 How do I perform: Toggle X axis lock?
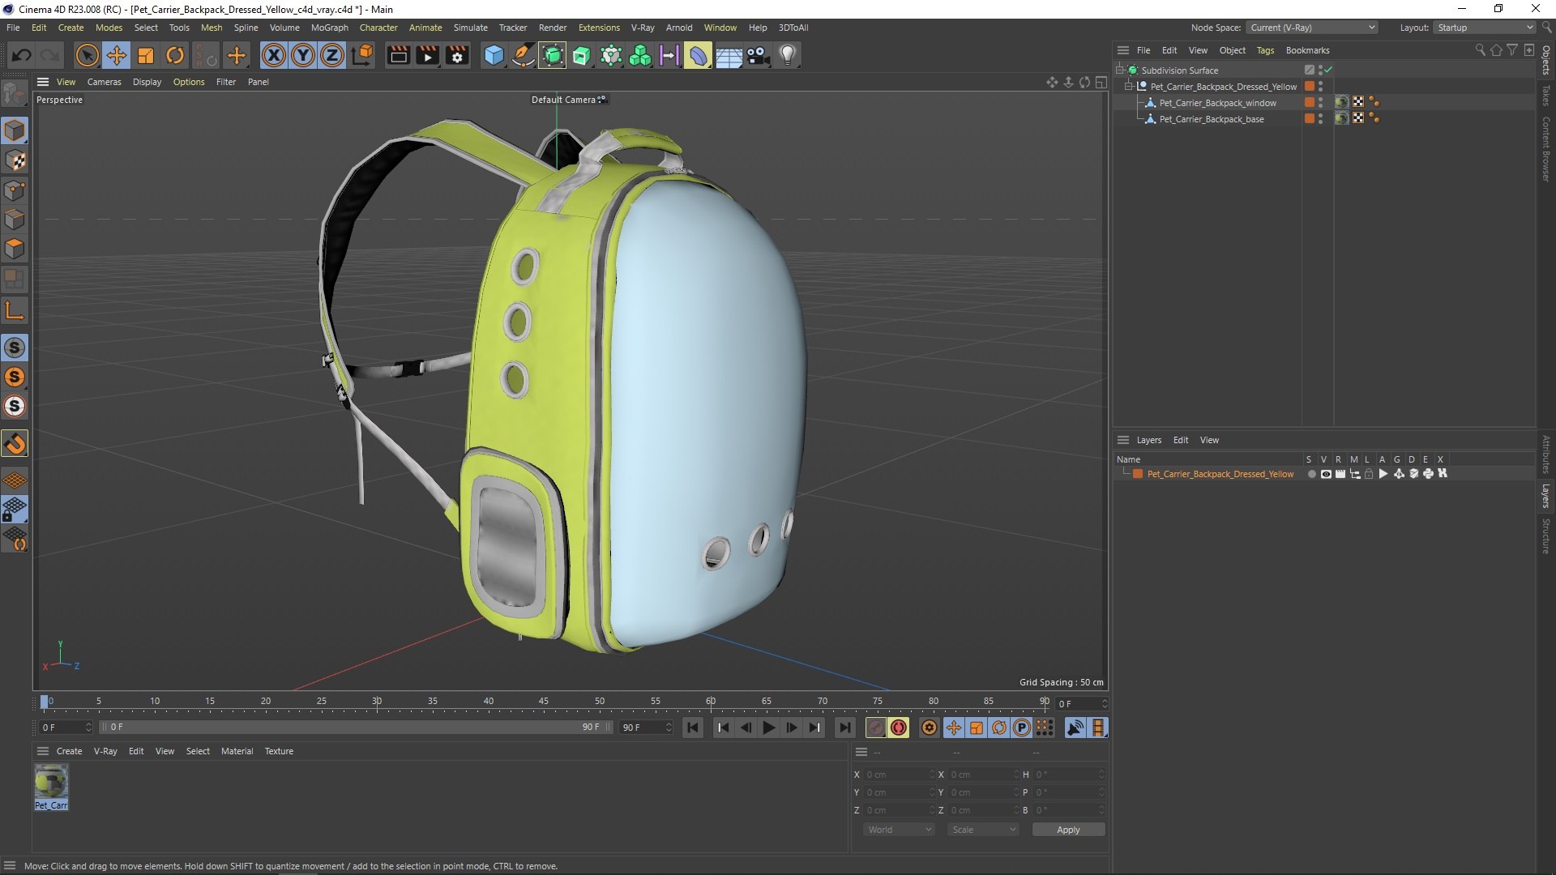(274, 55)
